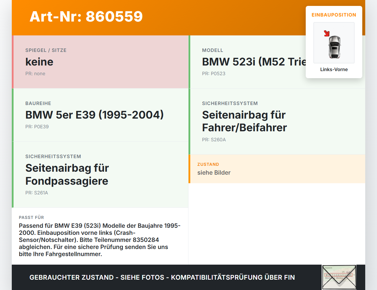
Task: Select the 'siehe Bilder' condition text
Action: click(214, 173)
